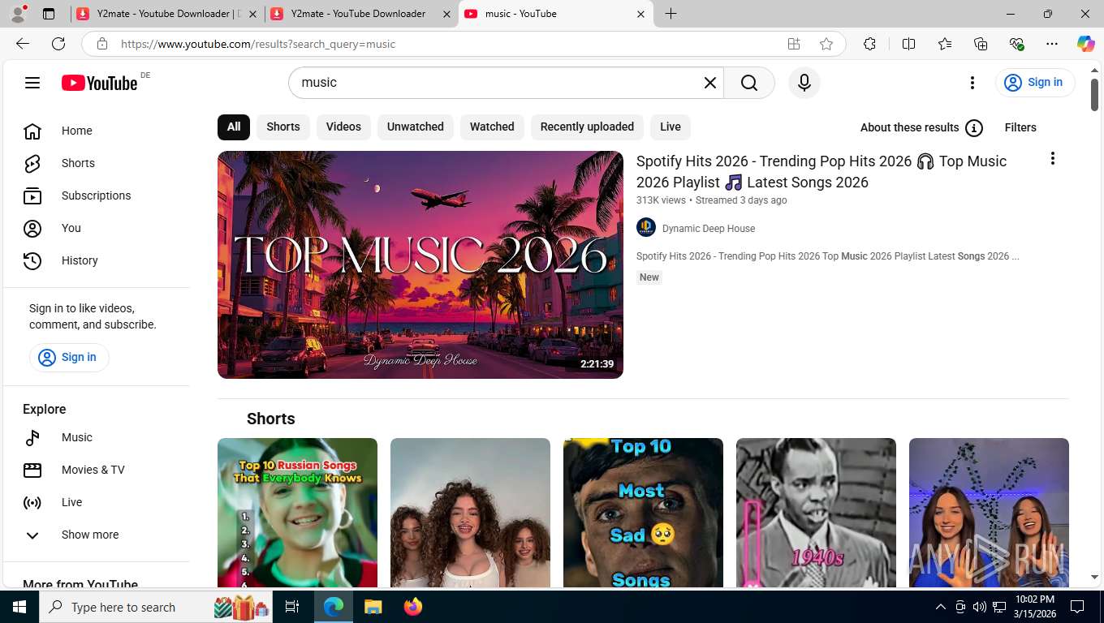
Task: Open the Spotify Hits video action menu
Action: pos(1053,158)
